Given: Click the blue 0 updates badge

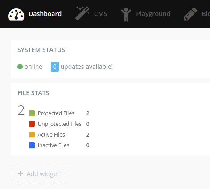Looking at the screenshot, I should pyautogui.click(x=55, y=67).
